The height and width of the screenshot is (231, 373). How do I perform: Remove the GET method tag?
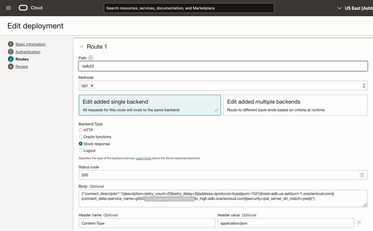click(92, 86)
